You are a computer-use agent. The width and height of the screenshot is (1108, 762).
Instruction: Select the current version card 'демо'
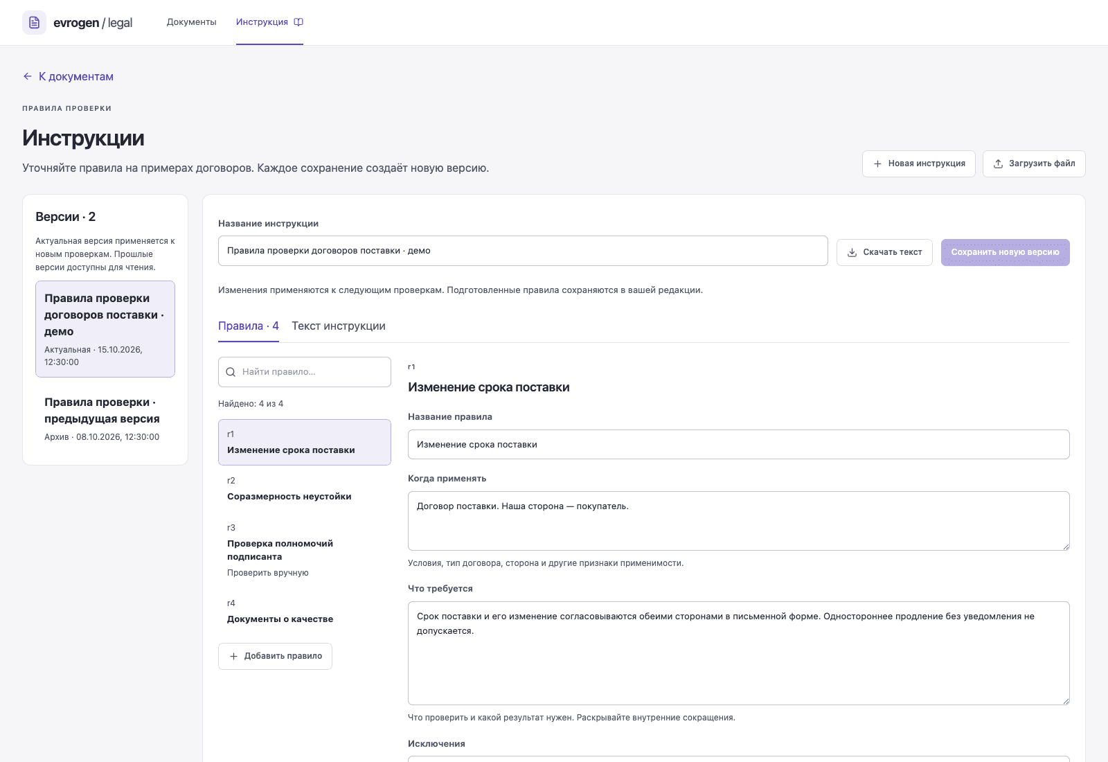105,329
